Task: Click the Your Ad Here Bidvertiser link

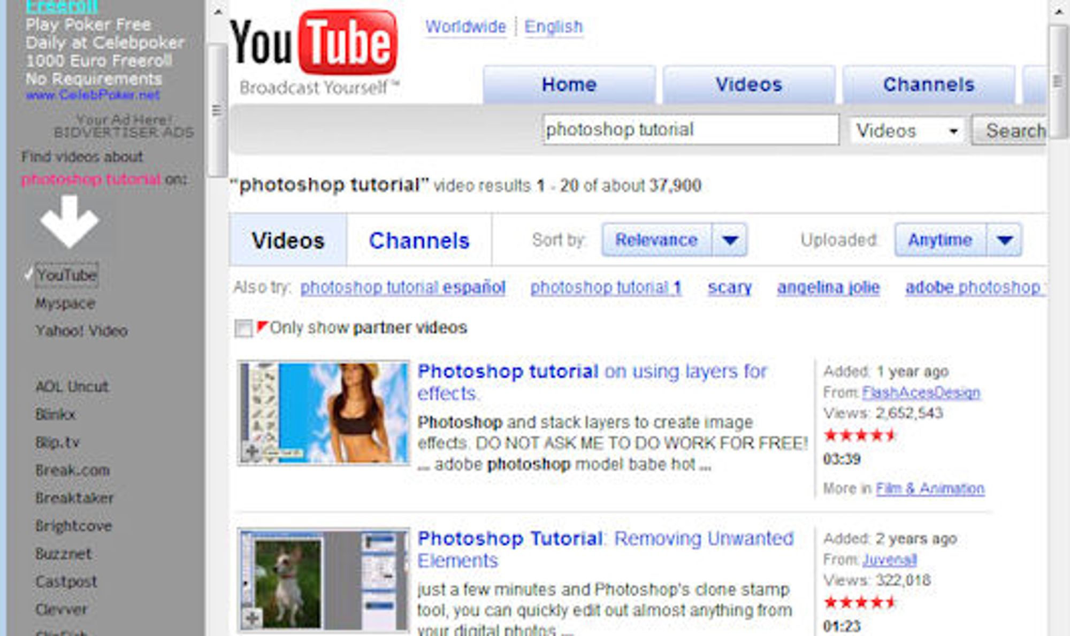Action: point(124,126)
